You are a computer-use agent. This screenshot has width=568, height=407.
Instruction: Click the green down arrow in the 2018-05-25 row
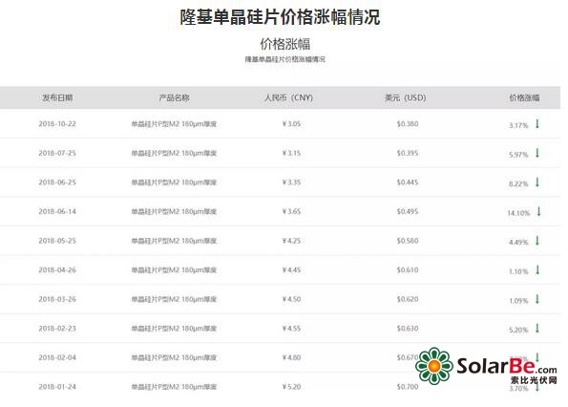tap(537, 241)
